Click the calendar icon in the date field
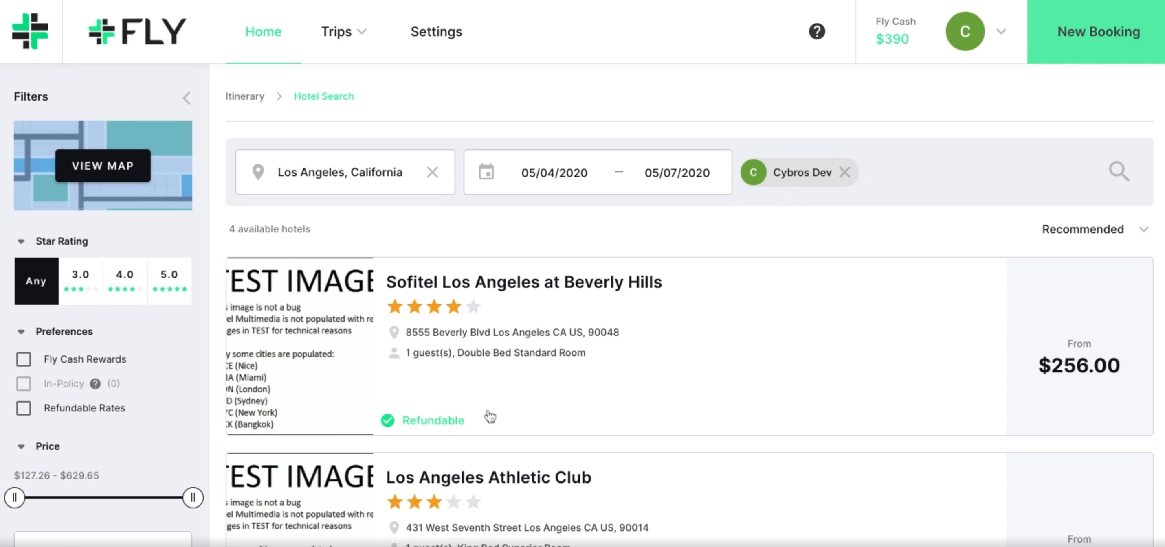The height and width of the screenshot is (547, 1165). pyautogui.click(x=486, y=172)
